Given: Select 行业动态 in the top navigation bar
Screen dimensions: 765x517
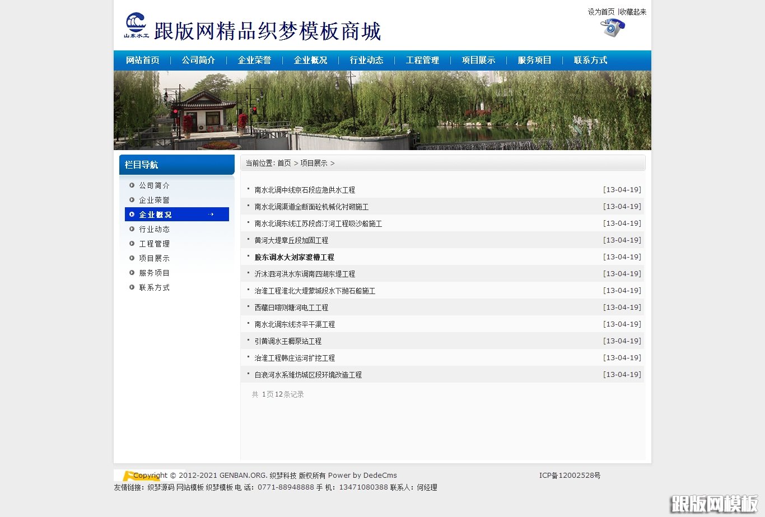Looking at the screenshot, I should tap(366, 60).
